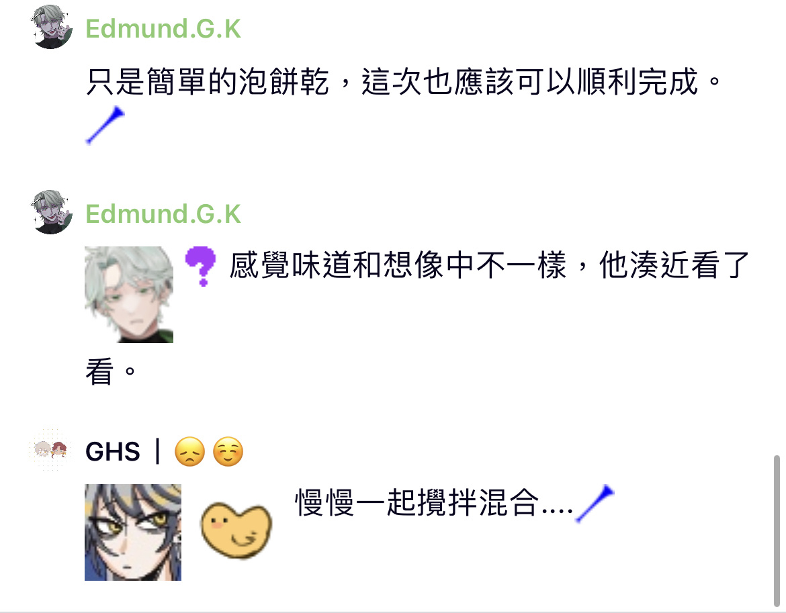
Task: Select message text 只是簡單的泡餅乾
Action: pos(208,82)
